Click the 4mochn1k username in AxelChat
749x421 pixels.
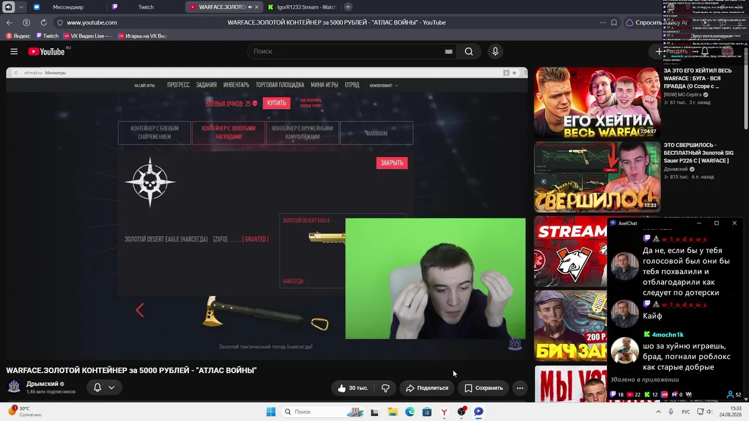coord(668,334)
